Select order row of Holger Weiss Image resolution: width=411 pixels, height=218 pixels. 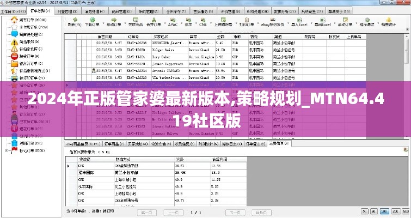[215, 50]
